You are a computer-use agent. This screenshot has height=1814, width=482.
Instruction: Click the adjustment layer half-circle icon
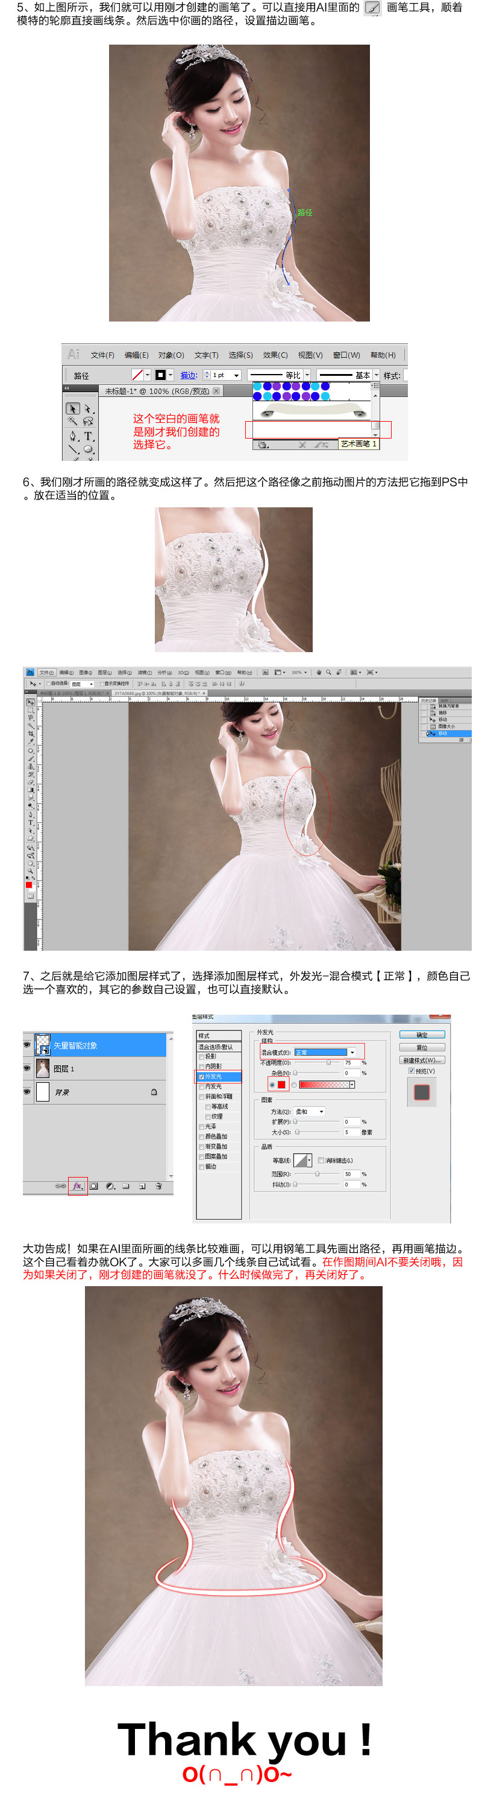(110, 1186)
